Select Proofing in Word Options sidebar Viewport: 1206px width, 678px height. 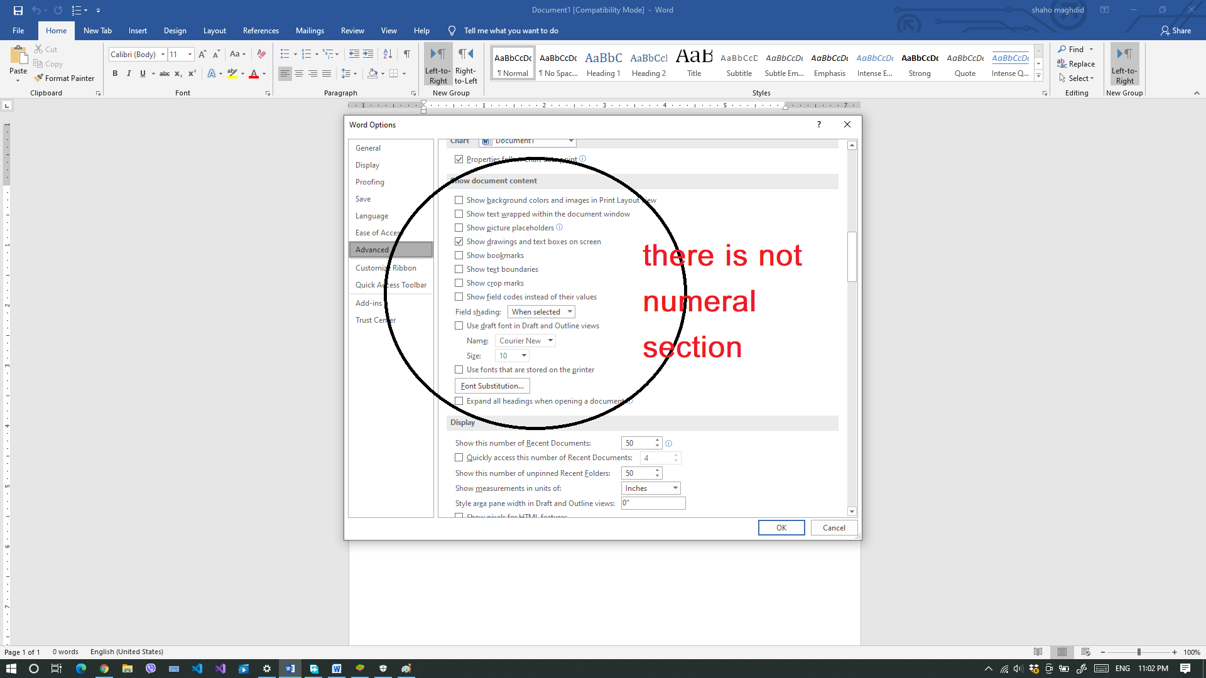(391, 182)
